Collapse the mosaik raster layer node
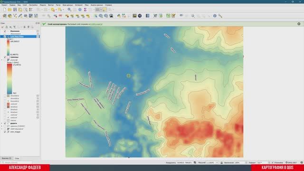Screen dimensions: 304x171 [x=2, y=60]
